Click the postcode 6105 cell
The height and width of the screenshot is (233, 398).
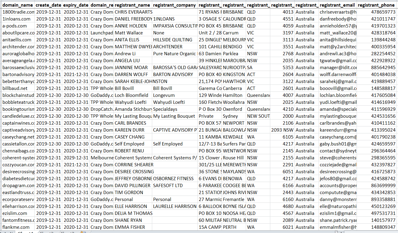click(x=282, y=137)
